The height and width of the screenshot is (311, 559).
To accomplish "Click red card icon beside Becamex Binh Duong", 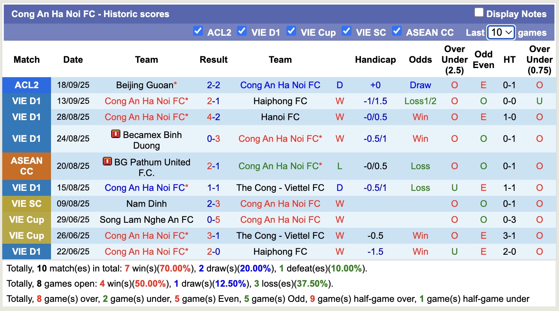I will coord(116,134).
